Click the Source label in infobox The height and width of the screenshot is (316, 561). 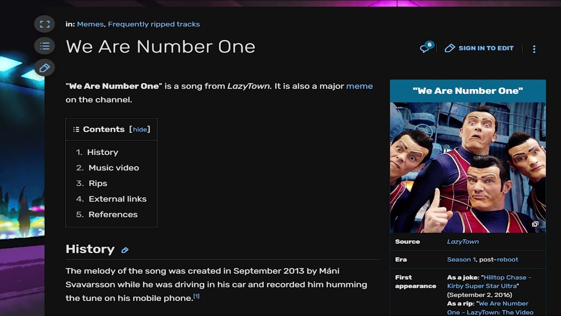[407, 242]
